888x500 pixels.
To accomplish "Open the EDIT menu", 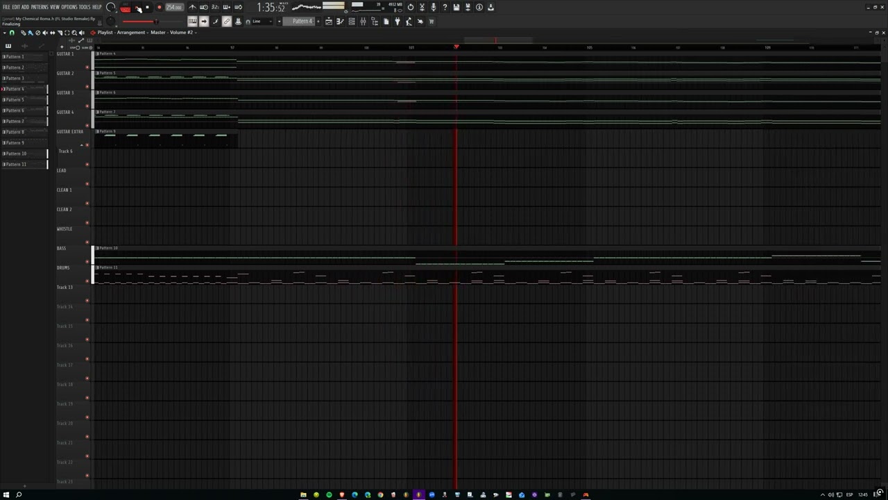I will click(x=16, y=7).
